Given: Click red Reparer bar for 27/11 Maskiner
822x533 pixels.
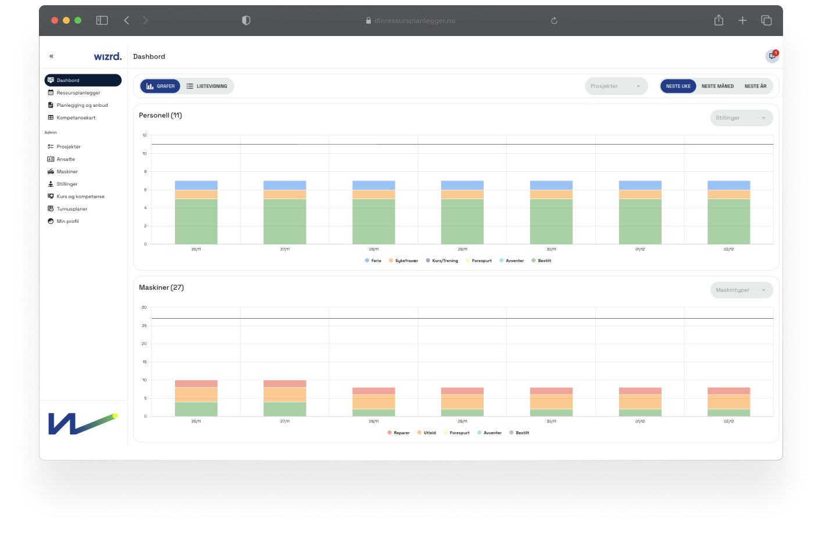Looking at the screenshot, I should pos(285,384).
